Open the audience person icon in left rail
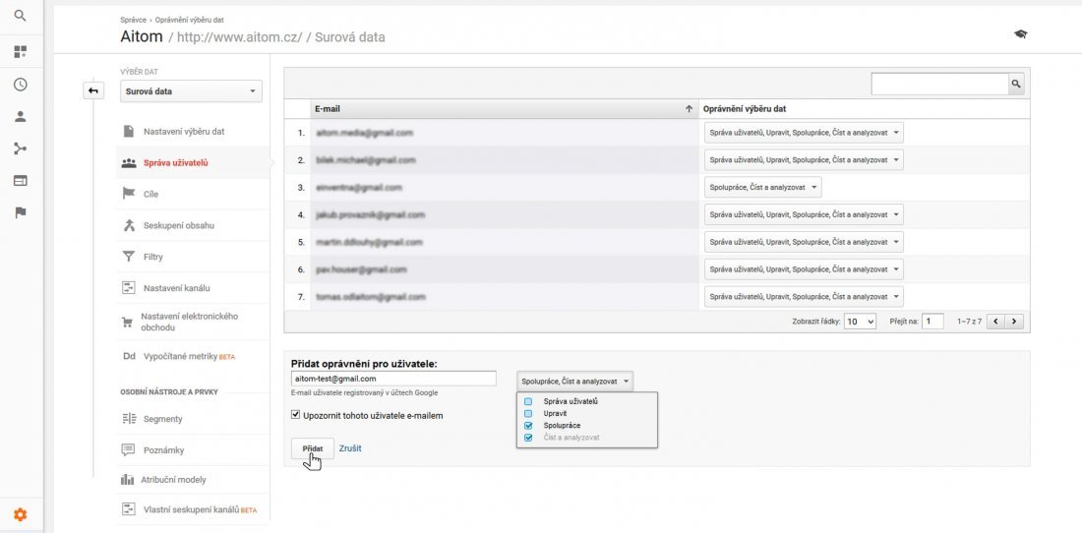This screenshot has width=1082, height=533. tap(21, 116)
